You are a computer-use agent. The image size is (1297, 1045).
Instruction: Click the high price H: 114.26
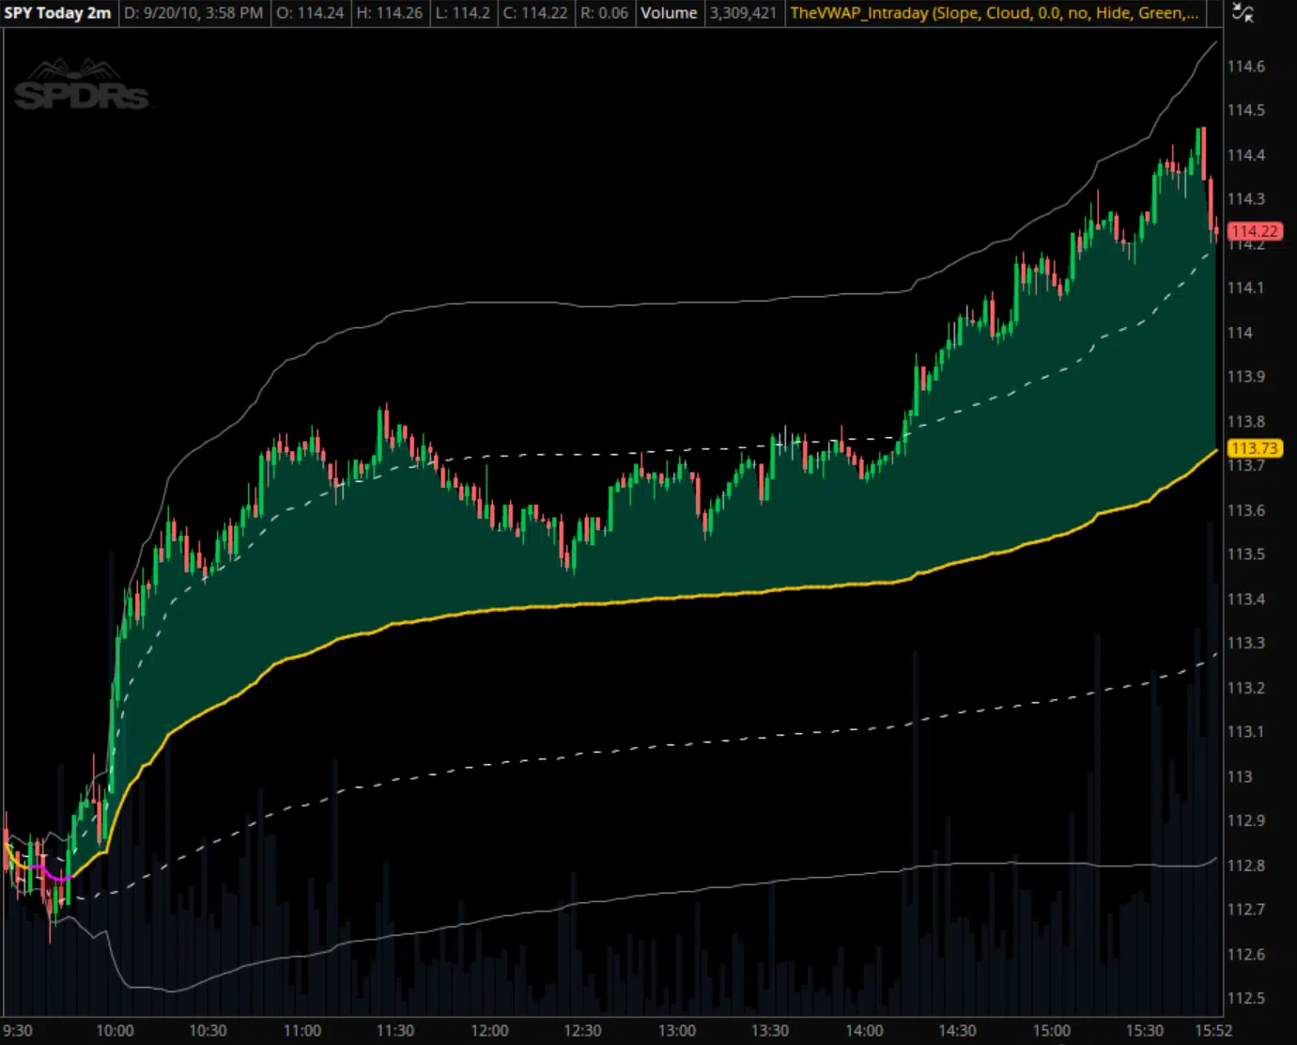point(389,13)
